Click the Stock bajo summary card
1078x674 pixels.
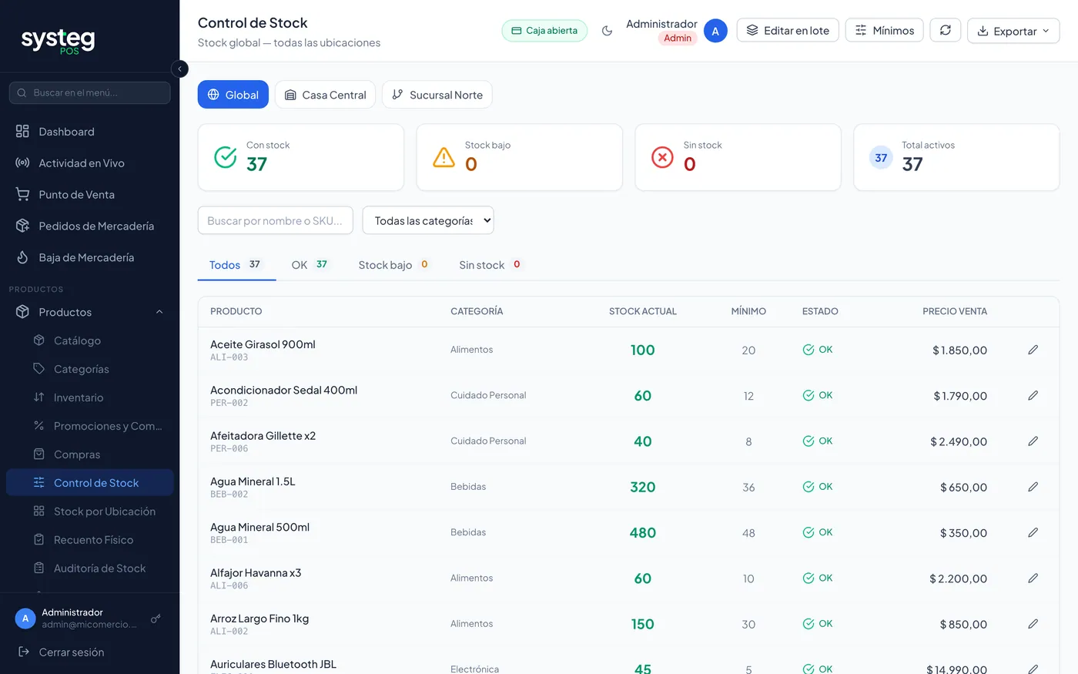point(519,157)
